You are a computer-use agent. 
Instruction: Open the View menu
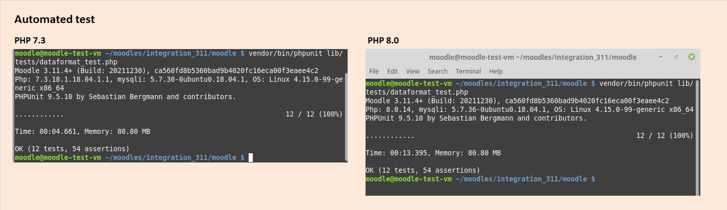click(x=413, y=72)
